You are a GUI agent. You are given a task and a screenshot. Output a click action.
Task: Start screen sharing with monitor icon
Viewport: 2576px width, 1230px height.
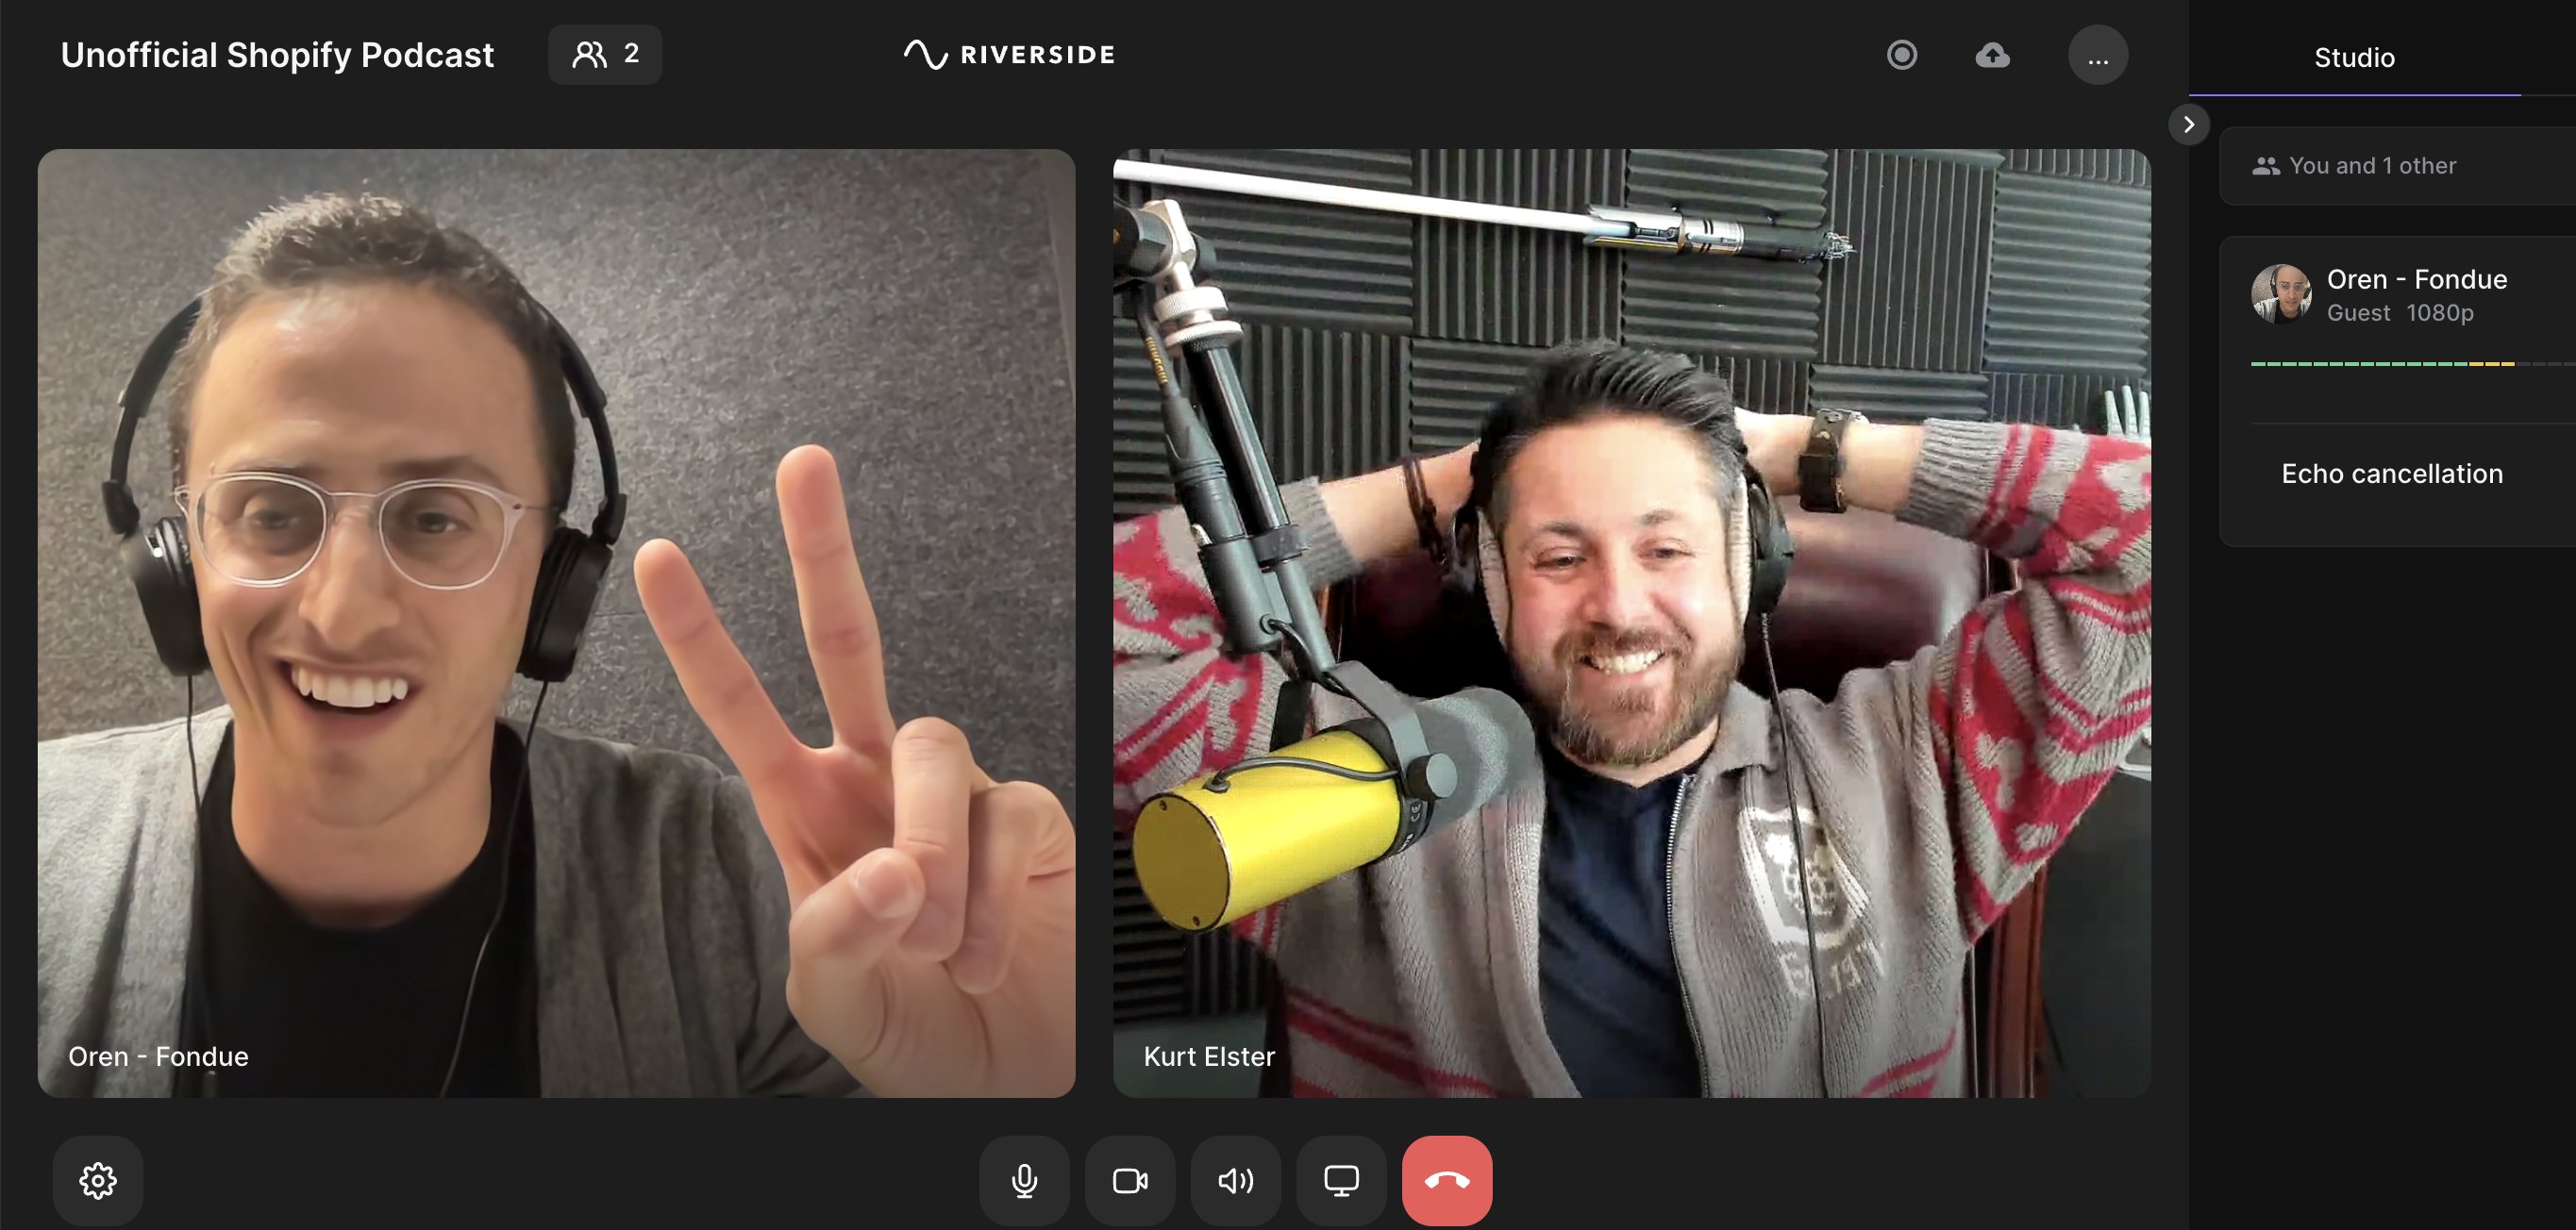click(1341, 1180)
